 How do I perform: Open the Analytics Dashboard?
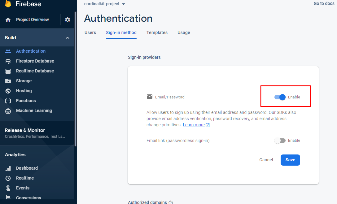point(27,168)
